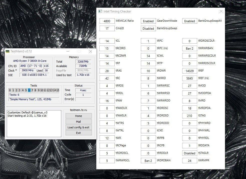This screenshot has height=179, width=246.
Task: Click the GearDownMode Enabled field
Action: 148,21
